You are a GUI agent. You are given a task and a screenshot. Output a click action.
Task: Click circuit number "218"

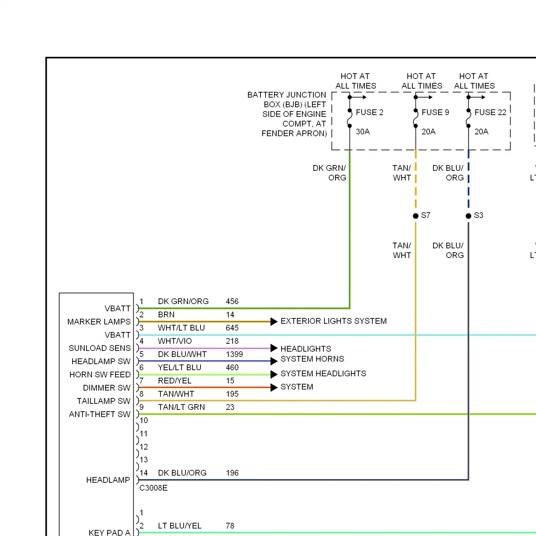click(x=232, y=341)
